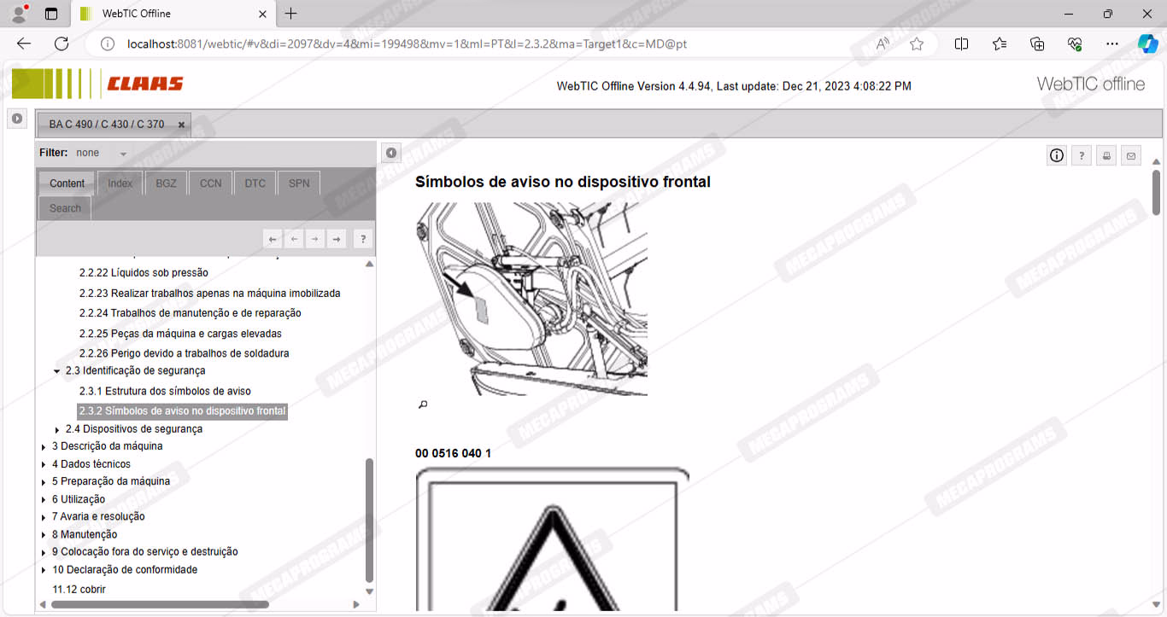
Task: Open the email envelope icon
Action: [1131, 155]
